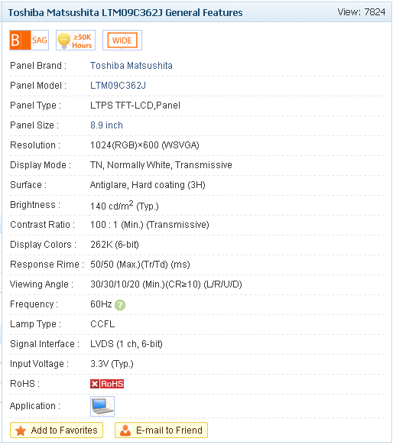Click the star icon in Add to Favorites
This screenshot has height=445, width=396.
tap(21, 430)
